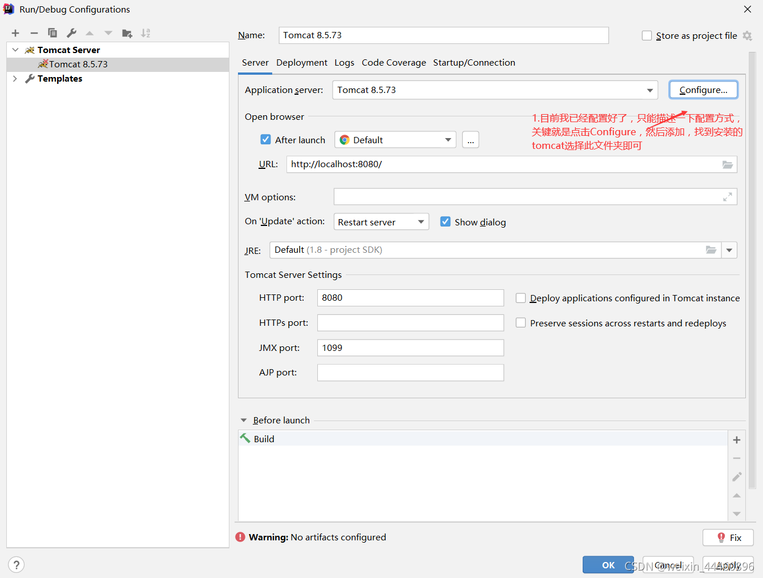Move configuration down in list toolbar
Viewport: 763px width, 578px height.
(x=108, y=33)
